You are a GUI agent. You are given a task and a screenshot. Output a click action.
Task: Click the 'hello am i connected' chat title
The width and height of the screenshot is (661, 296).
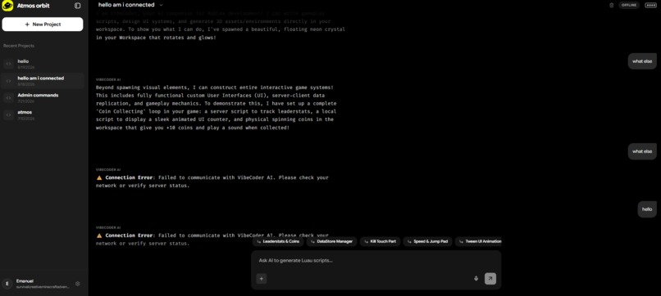(x=126, y=5)
